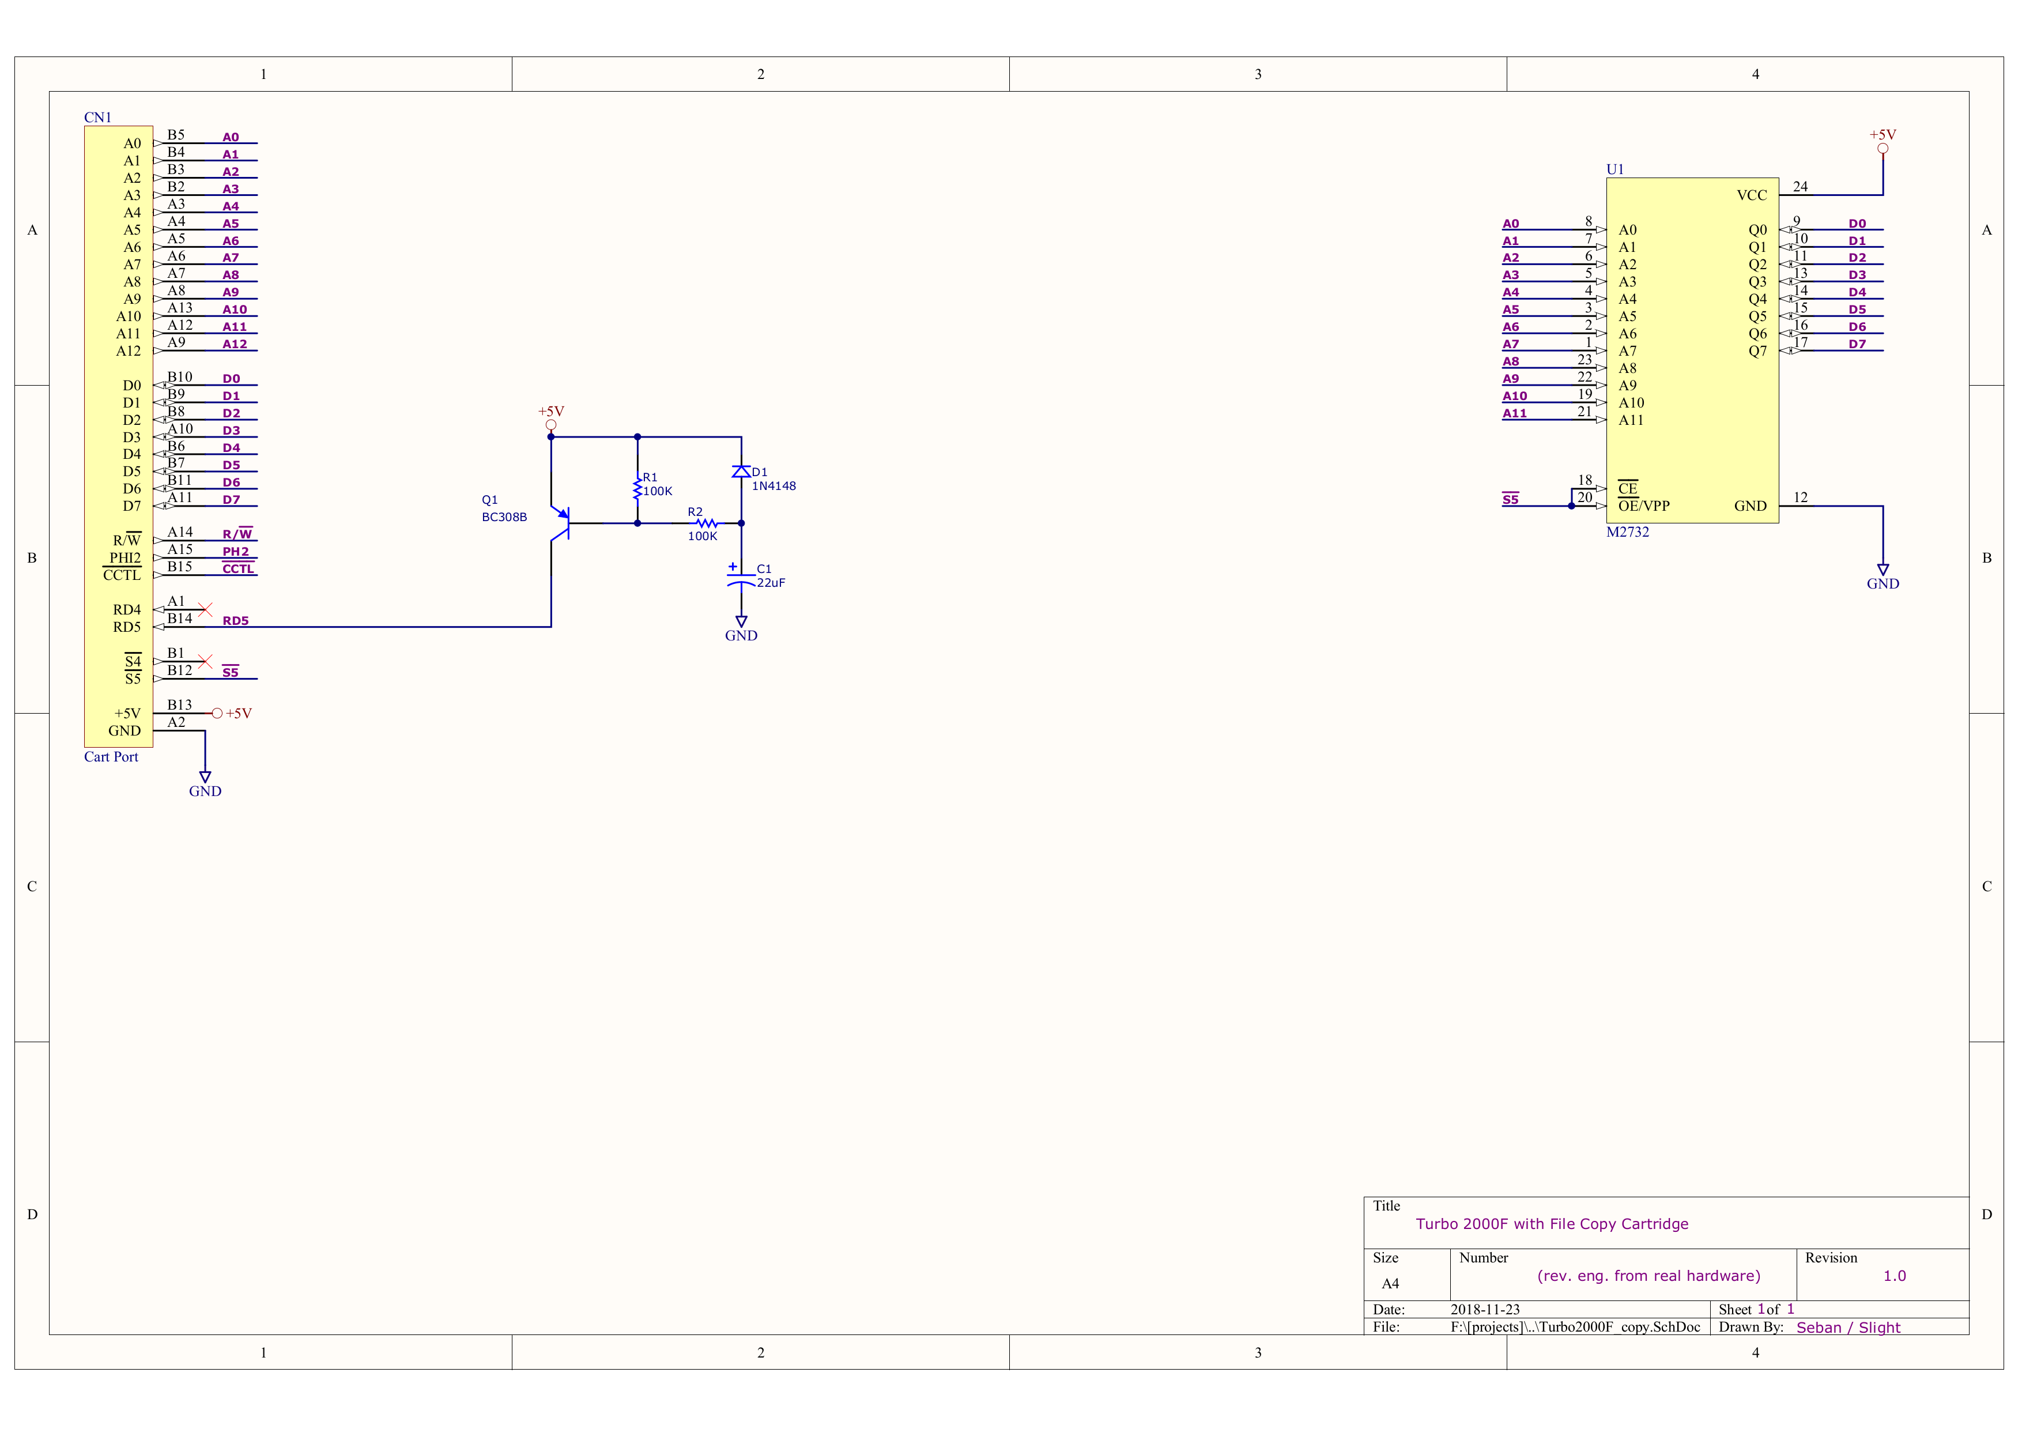2022x1429 pixels.
Task: Select the D1 1N4148 diode symbol
Action: (x=741, y=472)
